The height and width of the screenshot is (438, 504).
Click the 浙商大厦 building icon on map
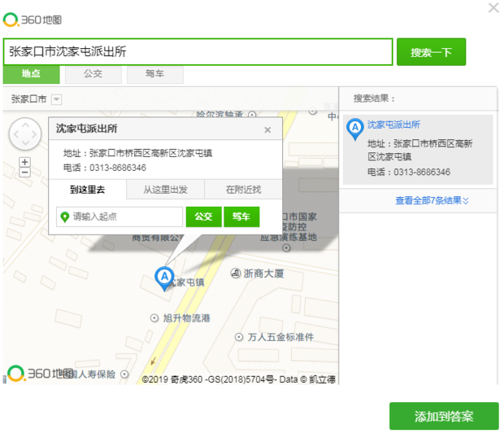pos(236,274)
